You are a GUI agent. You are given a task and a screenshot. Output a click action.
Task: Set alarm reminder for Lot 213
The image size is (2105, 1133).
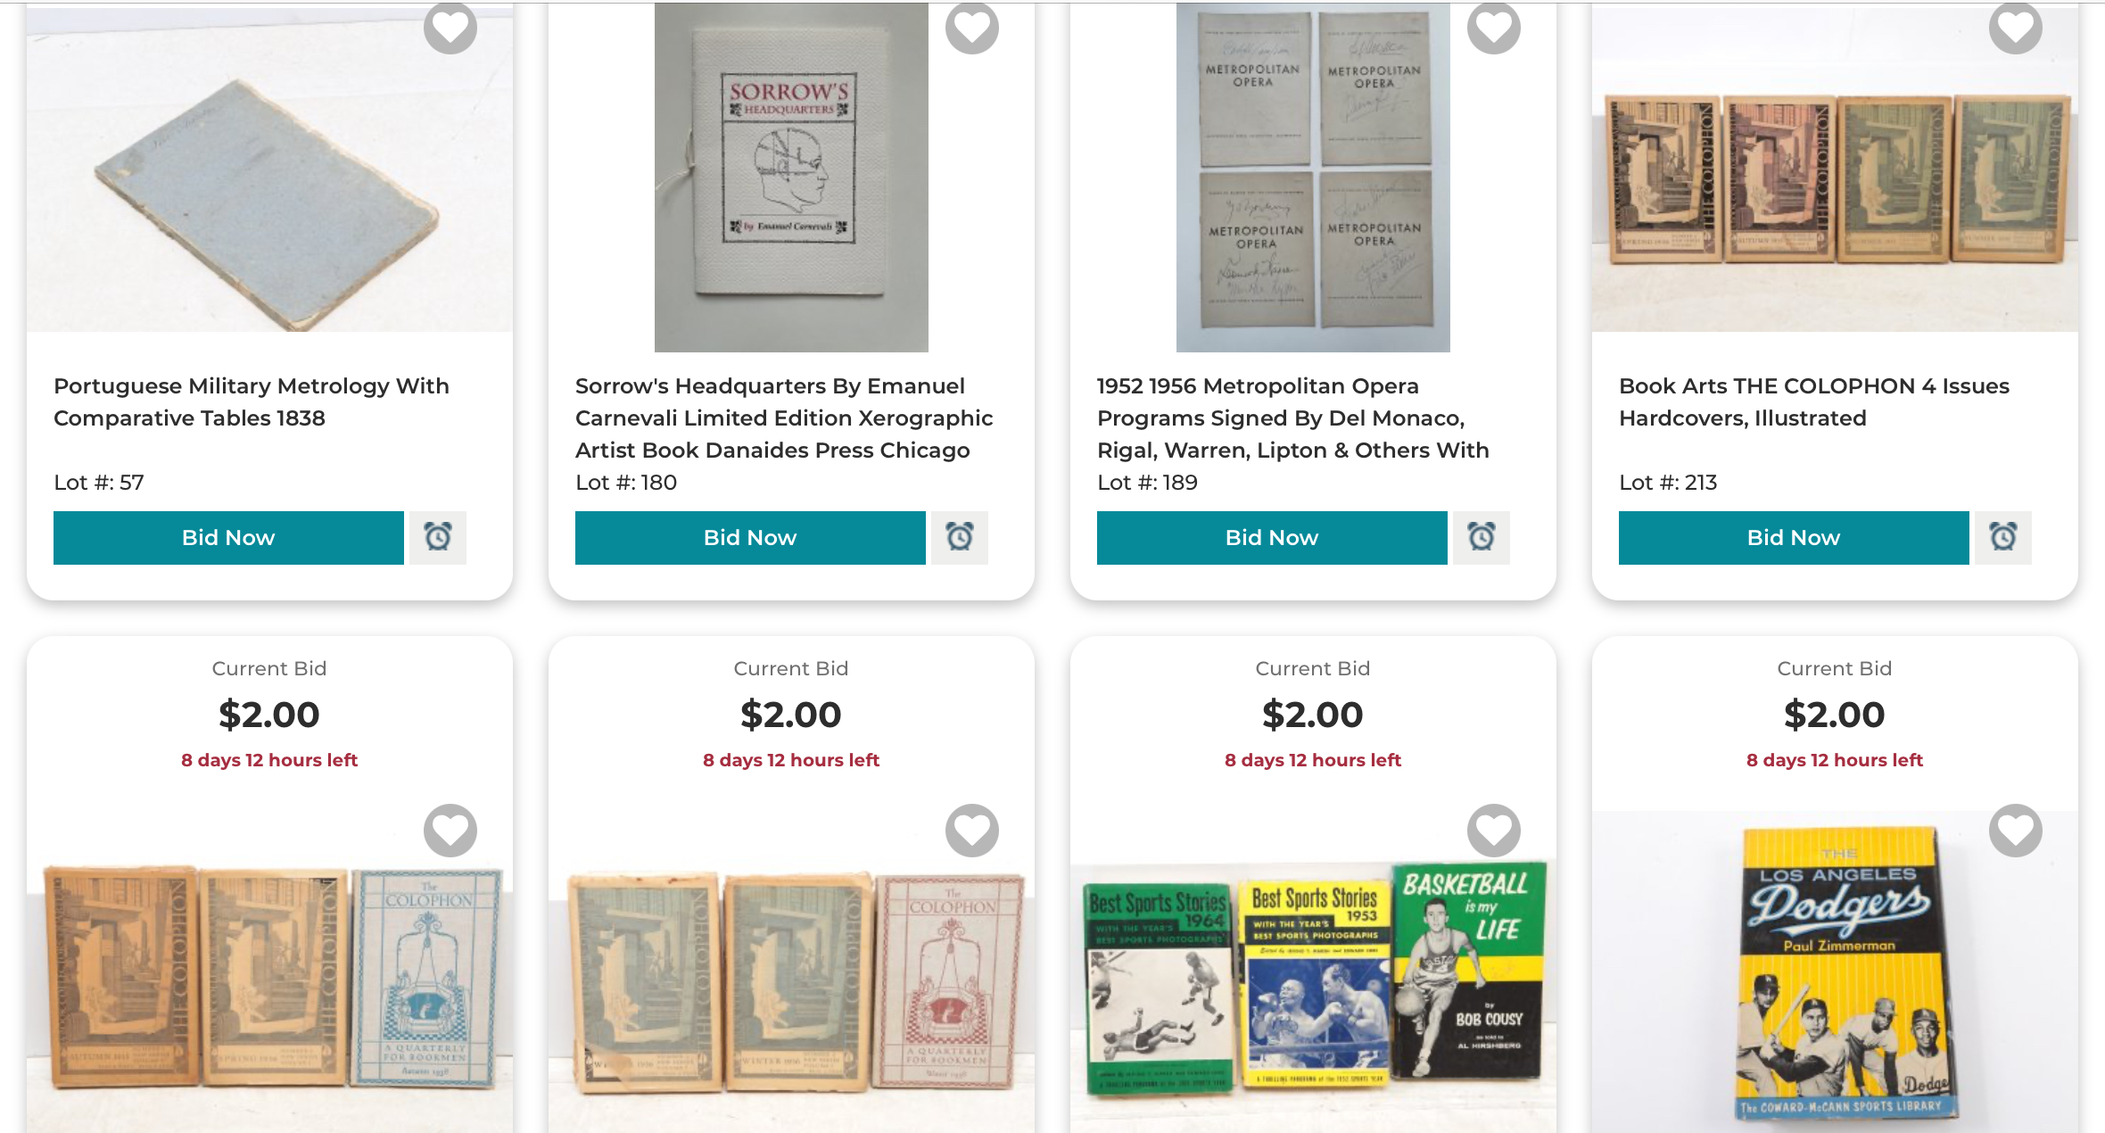point(2003,538)
